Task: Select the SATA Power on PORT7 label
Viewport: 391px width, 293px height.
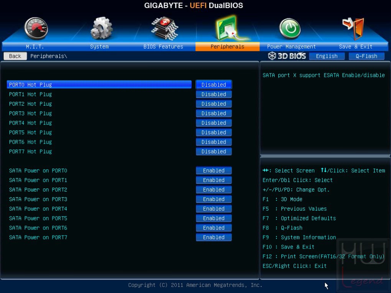Action: coord(38,237)
